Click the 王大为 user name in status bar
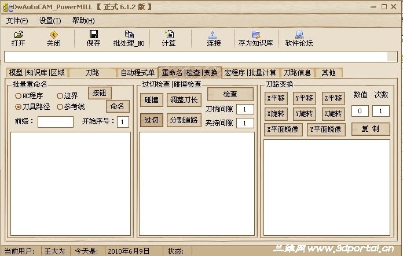The width and height of the screenshot is (403, 256). pyautogui.click(x=55, y=251)
